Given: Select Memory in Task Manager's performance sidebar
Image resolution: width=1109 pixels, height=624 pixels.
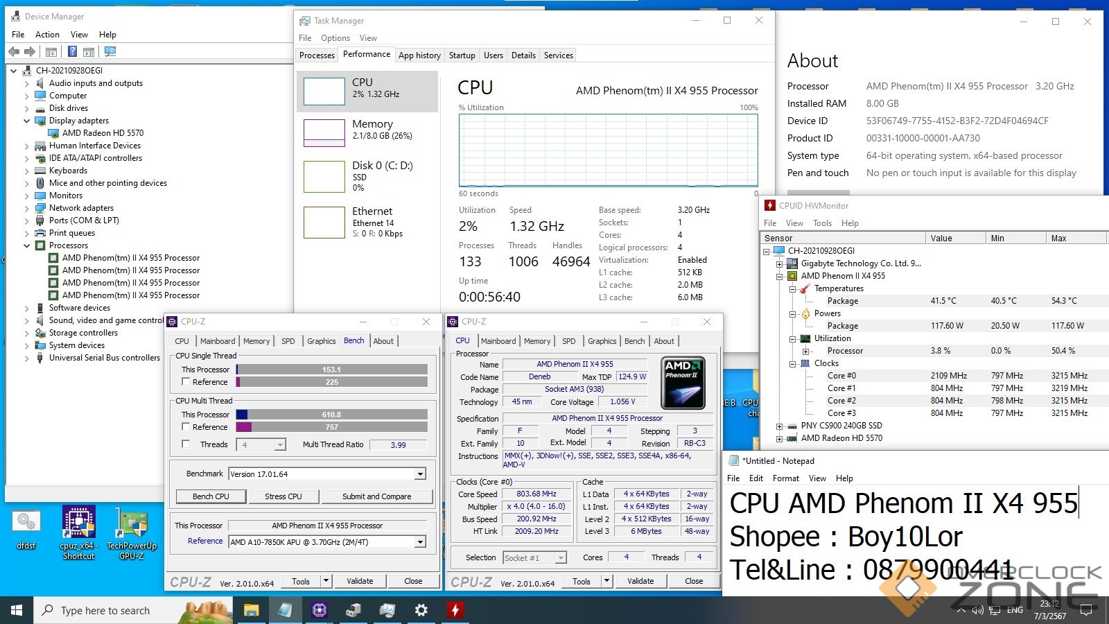Looking at the screenshot, I should (x=367, y=130).
